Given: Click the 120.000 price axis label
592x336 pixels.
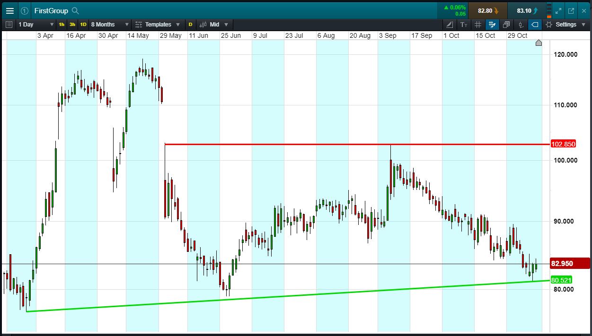Looking at the screenshot, I should click(x=565, y=54).
